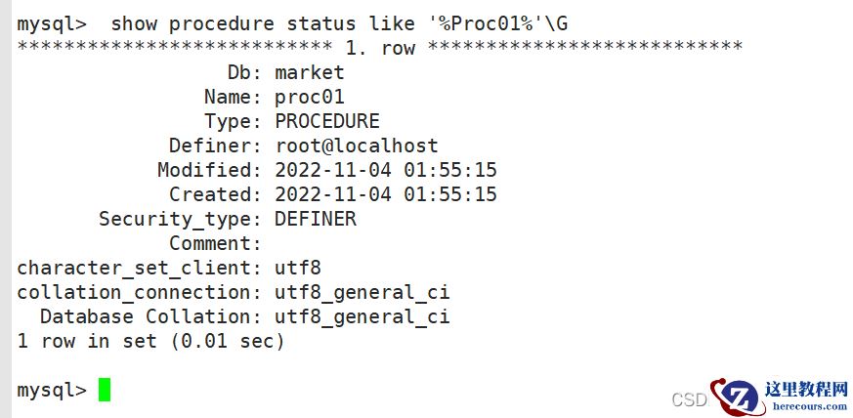The height and width of the screenshot is (418, 853).
Task: Click the Db value 'market'
Action: [x=310, y=72]
